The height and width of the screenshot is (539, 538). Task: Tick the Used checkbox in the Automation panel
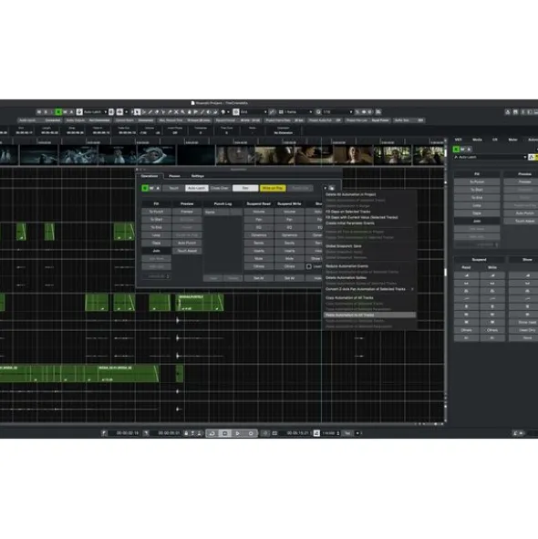coord(309,266)
